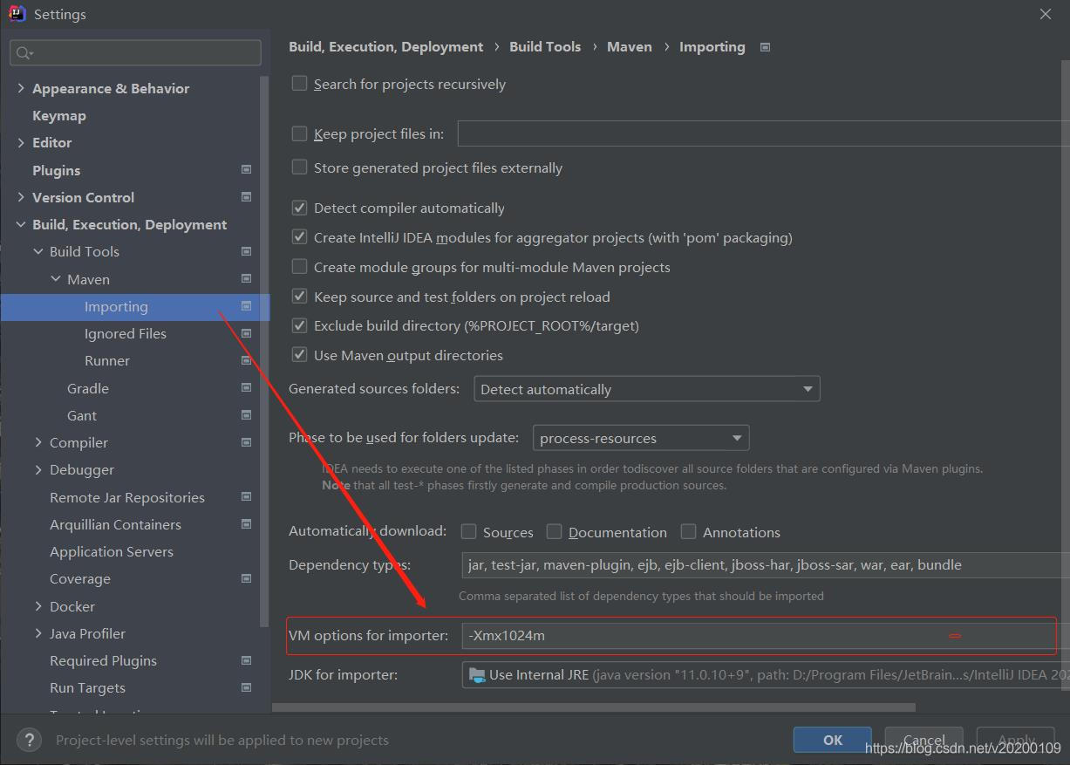Click Build Tools breadcrumb link
1070x765 pixels.
[545, 47]
